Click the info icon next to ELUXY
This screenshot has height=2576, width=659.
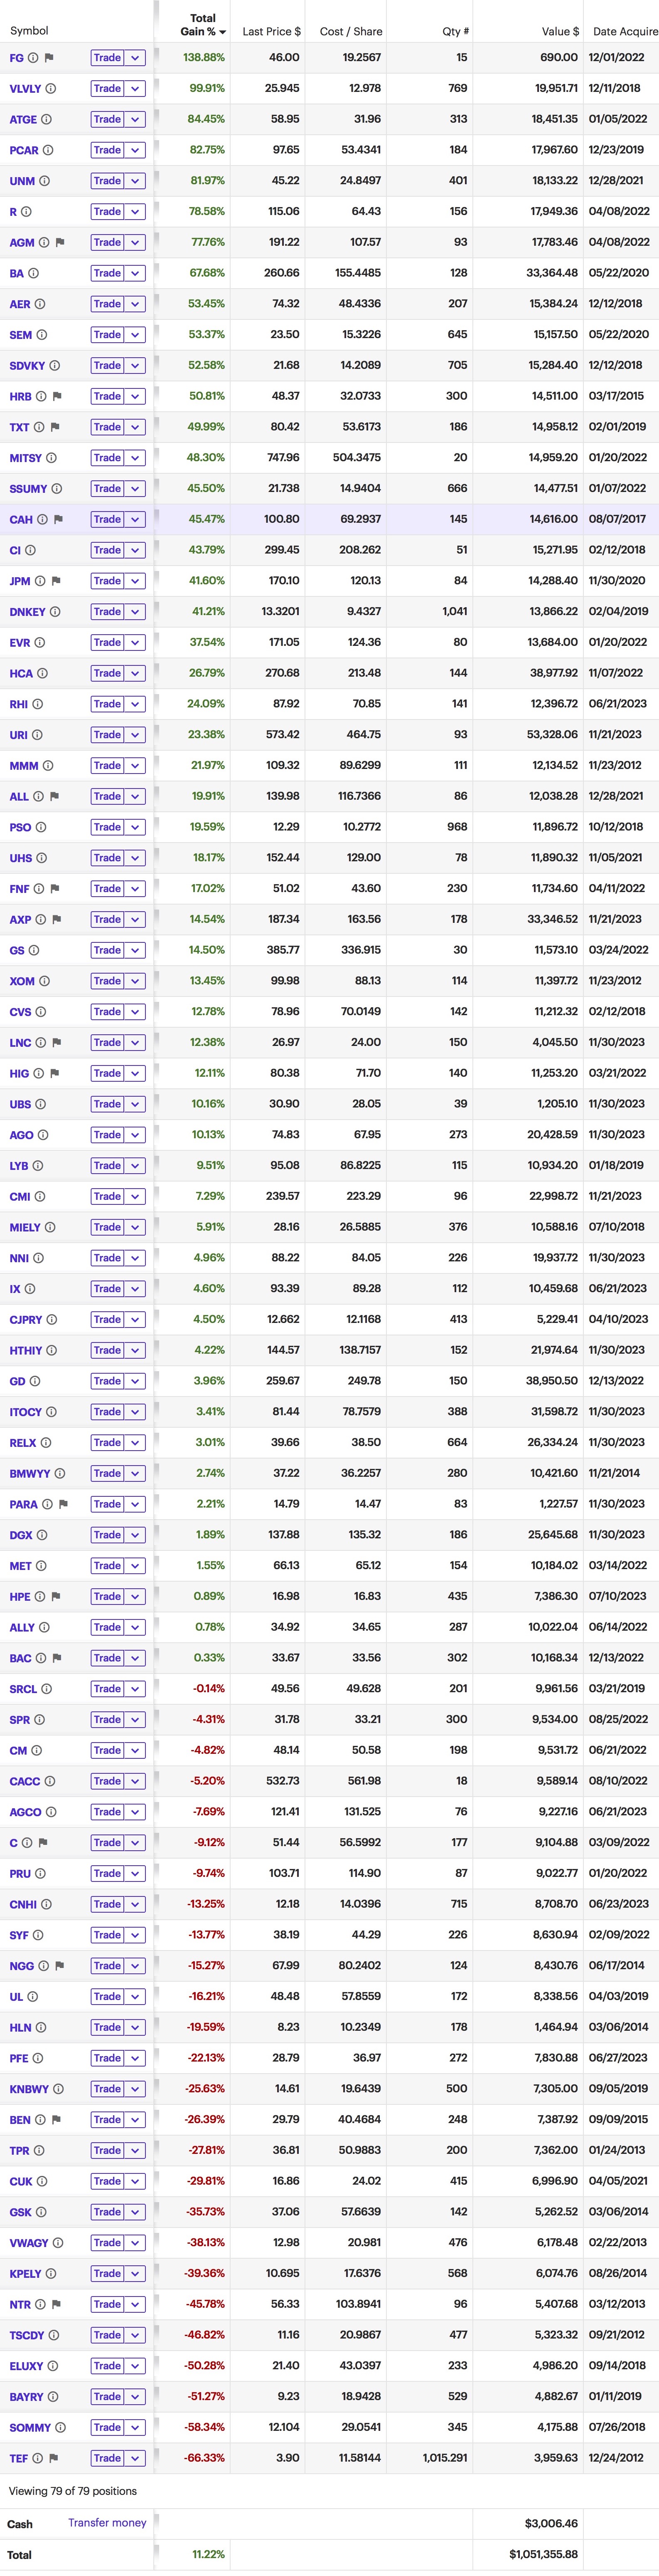coord(53,2366)
